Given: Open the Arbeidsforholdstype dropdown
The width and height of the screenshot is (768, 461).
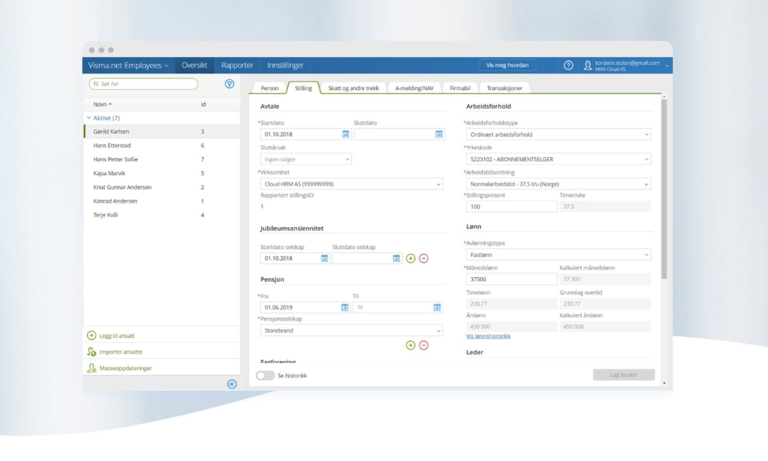Looking at the screenshot, I should point(558,134).
